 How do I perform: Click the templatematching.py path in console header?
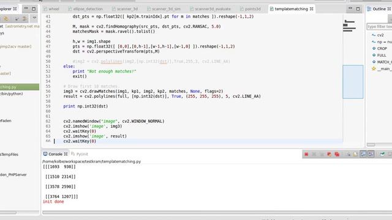91,161
